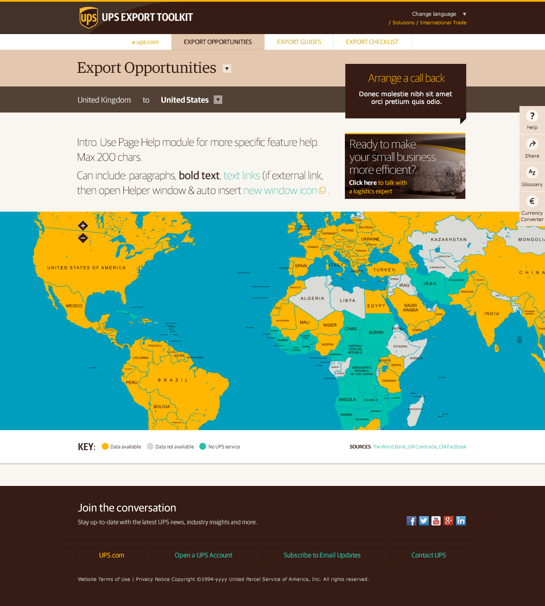Viewport: 545px width, 606px height.
Task: Click Subscribe to Email Updates
Action: click(322, 555)
